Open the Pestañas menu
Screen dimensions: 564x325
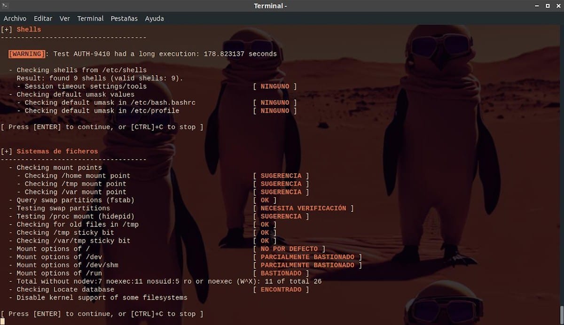pyautogui.click(x=124, y=18)
